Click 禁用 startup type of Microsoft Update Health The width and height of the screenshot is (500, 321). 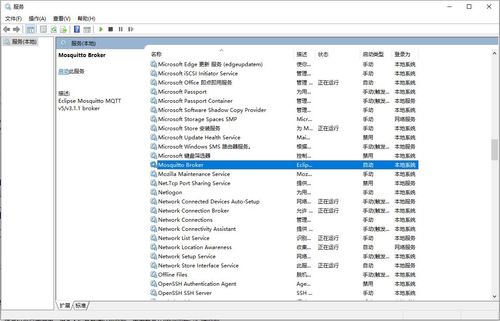coord(368,137)
